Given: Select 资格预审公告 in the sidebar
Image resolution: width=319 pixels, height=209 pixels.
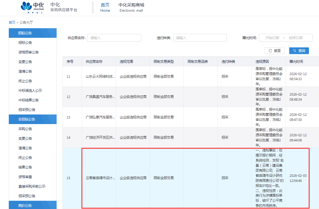Looking at the screenshot, I should click(28, 52).
